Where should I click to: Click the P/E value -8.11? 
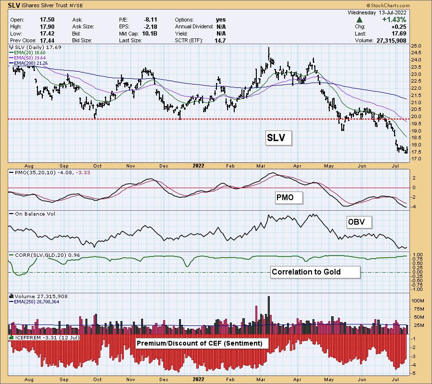(x=150, y=20)
